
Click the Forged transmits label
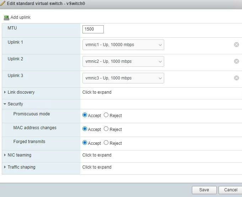point(29,142)
